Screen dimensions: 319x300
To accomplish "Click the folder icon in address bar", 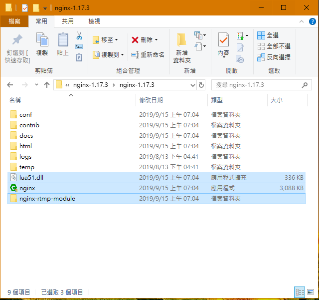I will click(59, 85).
